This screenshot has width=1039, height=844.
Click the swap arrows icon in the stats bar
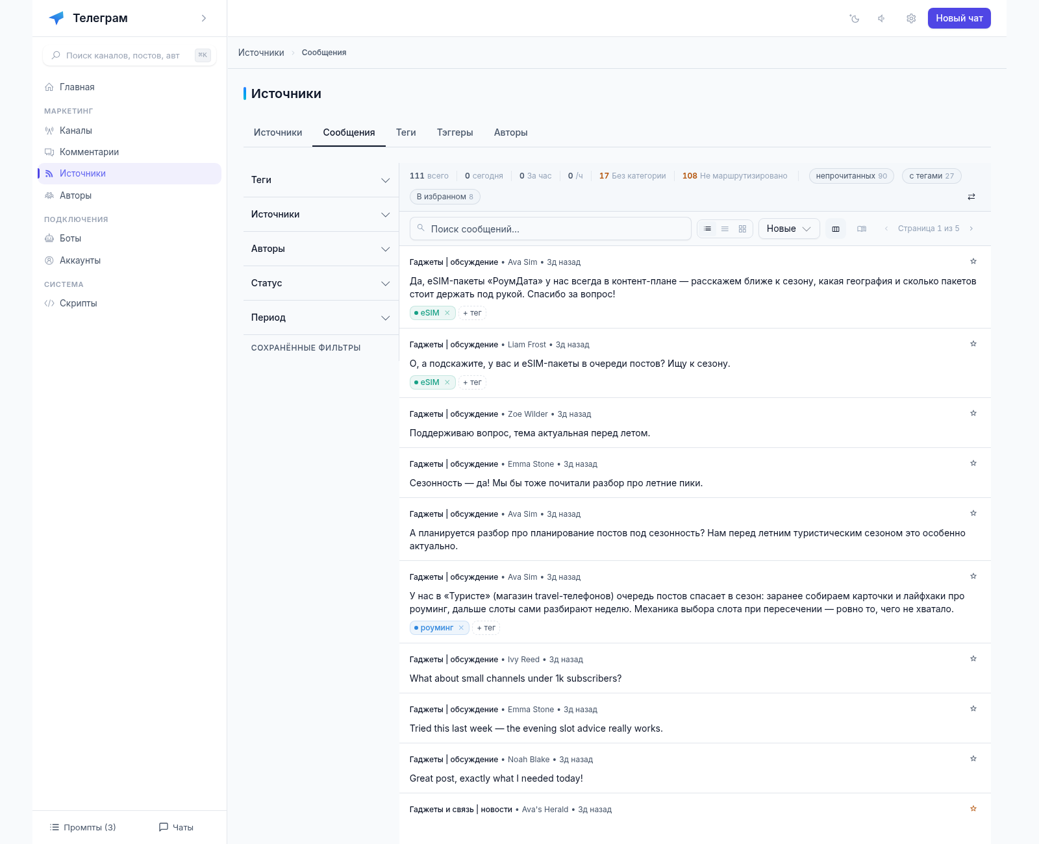pyautogui.click(x=971, y=197)
